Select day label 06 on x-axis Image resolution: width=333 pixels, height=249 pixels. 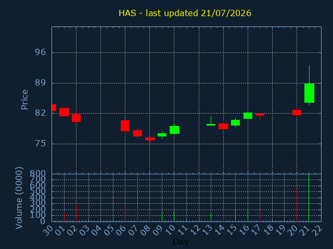[x=121, y=230]
